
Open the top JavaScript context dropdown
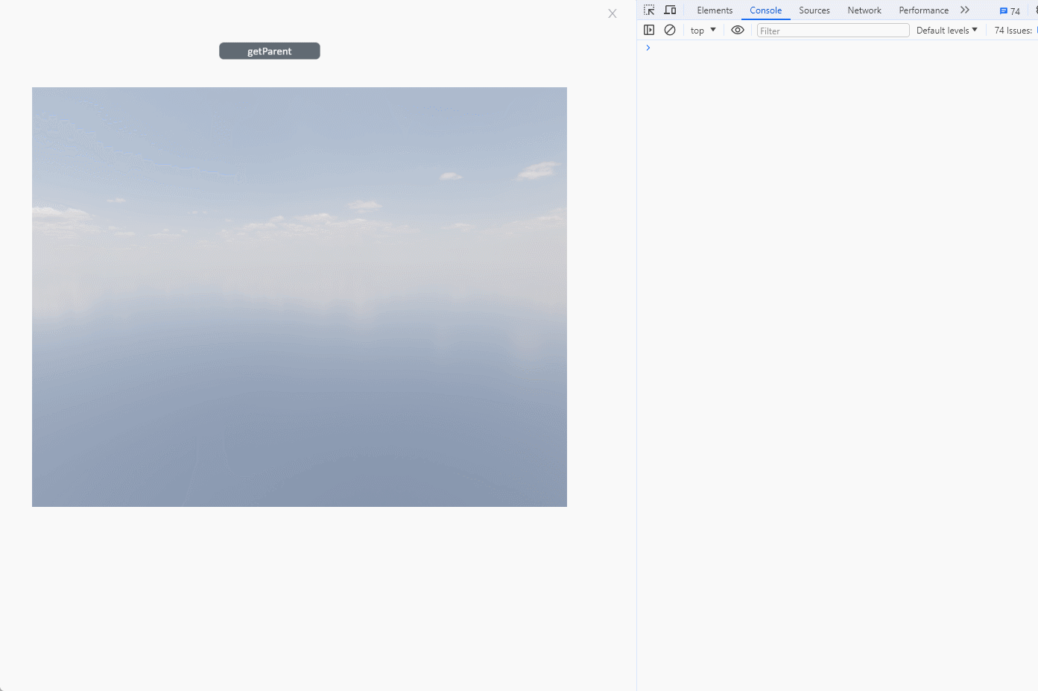703,31
